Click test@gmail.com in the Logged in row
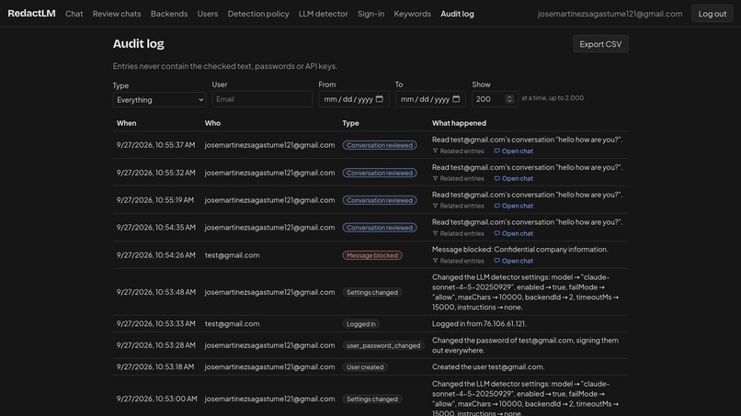 232,324
